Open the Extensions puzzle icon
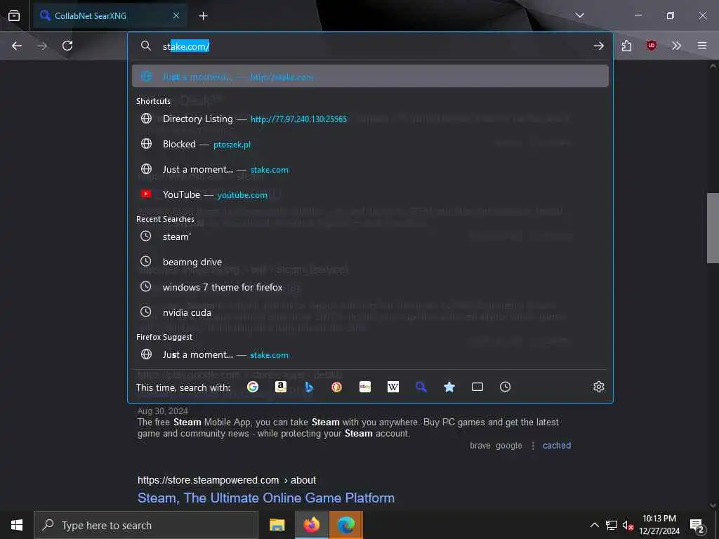The image size is (719, 539). coord(626,46)
